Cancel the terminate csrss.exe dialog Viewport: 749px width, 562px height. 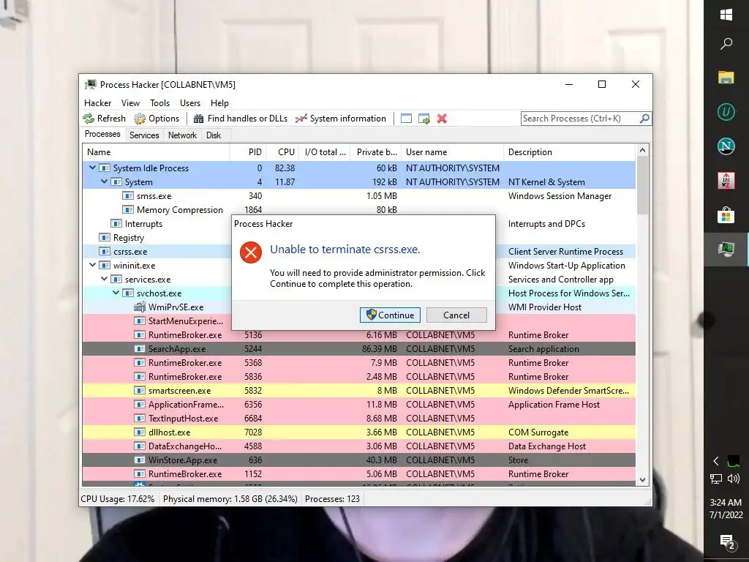point(456,315)
